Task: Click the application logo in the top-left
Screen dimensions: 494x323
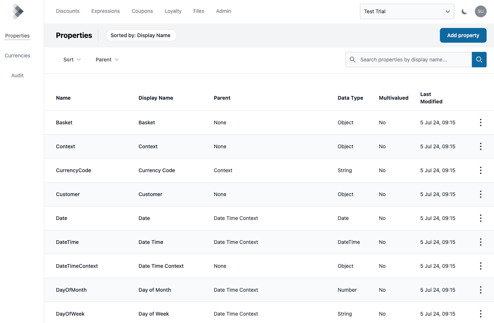Action: [17, 11]
